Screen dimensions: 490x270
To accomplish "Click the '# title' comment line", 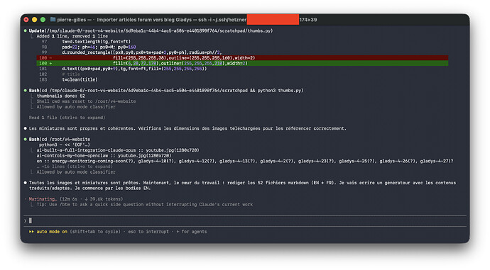I will pyautogui.click(x=71, y=74).
